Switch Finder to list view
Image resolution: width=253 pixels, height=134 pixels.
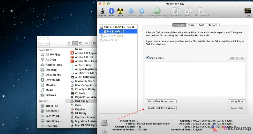(x=75, y=43)
